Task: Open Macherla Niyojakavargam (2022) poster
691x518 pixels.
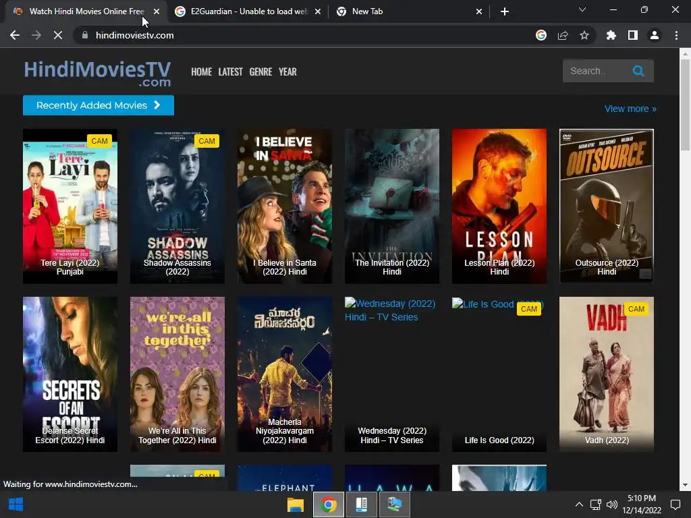Action: click(x=285, y=374)
